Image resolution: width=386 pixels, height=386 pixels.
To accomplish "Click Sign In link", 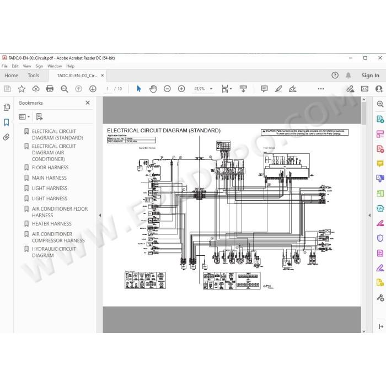I will click(x=370, y=76).
